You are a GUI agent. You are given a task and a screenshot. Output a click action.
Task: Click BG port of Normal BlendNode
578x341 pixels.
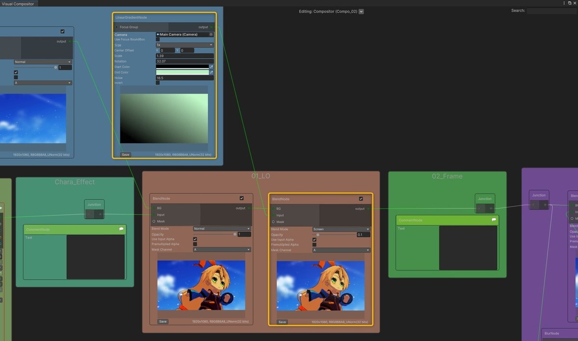(x=154, y=208)
